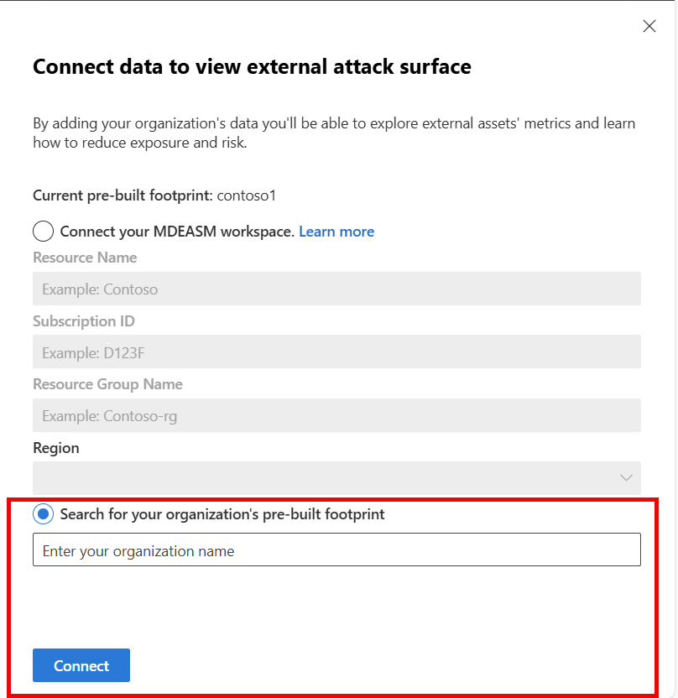Expand the Region dropdown chevron arrow

pyautogui.click(x=625, y=477)
